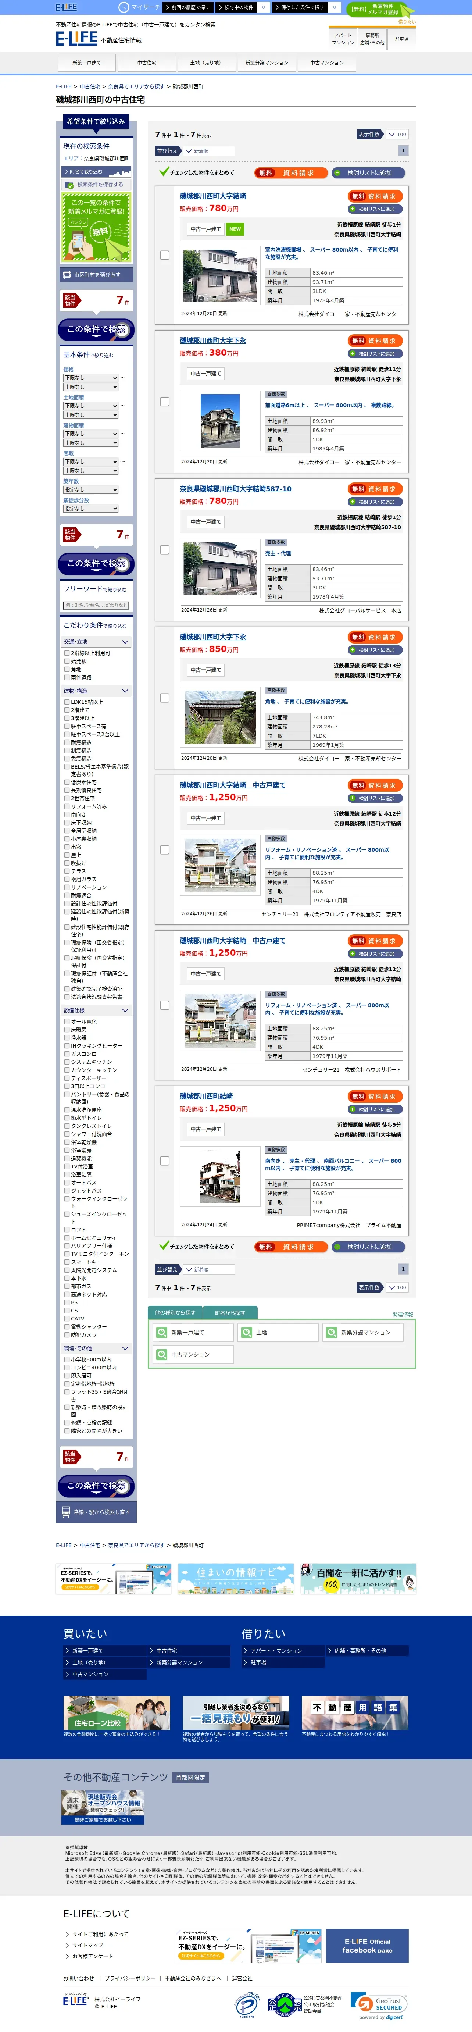
Task: Click the search by train line button
Action: (x=96, y=1511)
